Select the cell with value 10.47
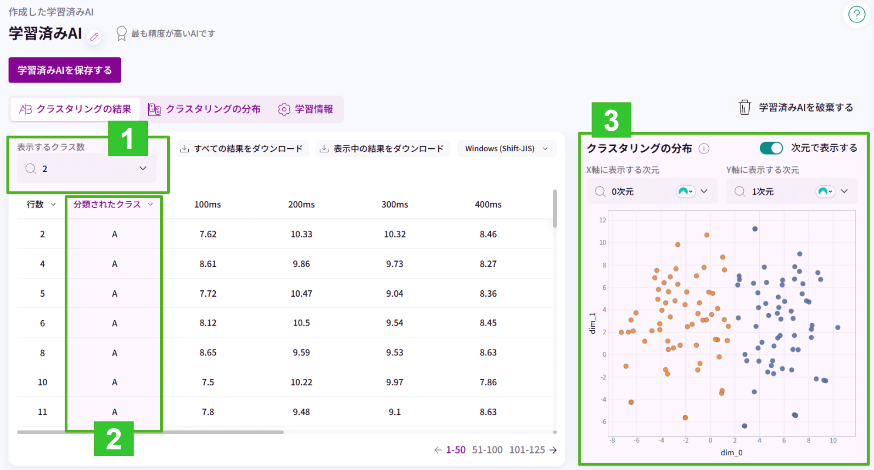Viewport: 874px width, 470px height. point(301,293)
